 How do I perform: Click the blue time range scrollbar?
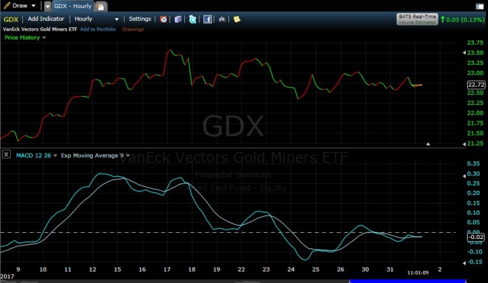tap(407, 281)
